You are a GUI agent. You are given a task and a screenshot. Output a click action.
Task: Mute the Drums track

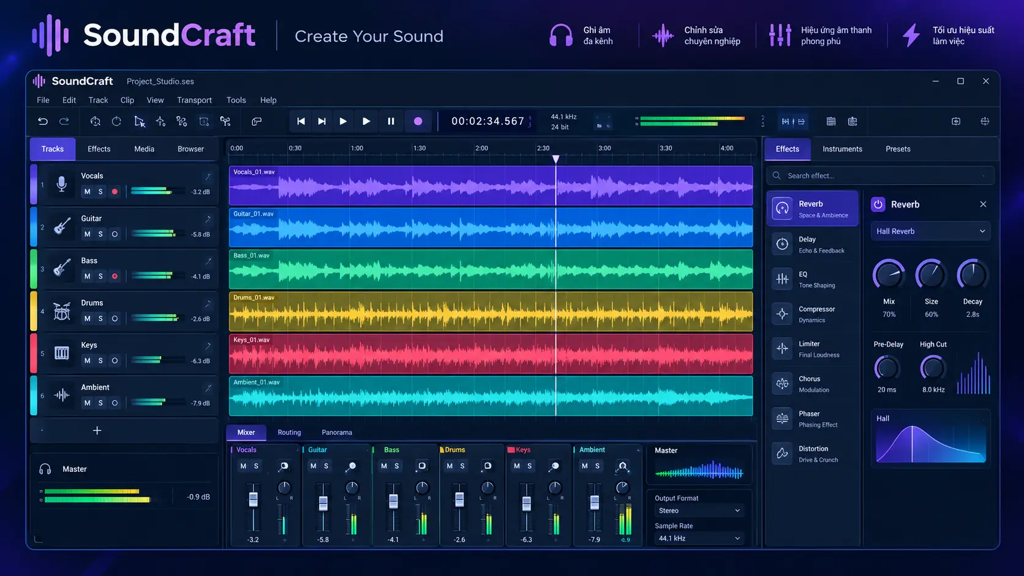[87, 318]
